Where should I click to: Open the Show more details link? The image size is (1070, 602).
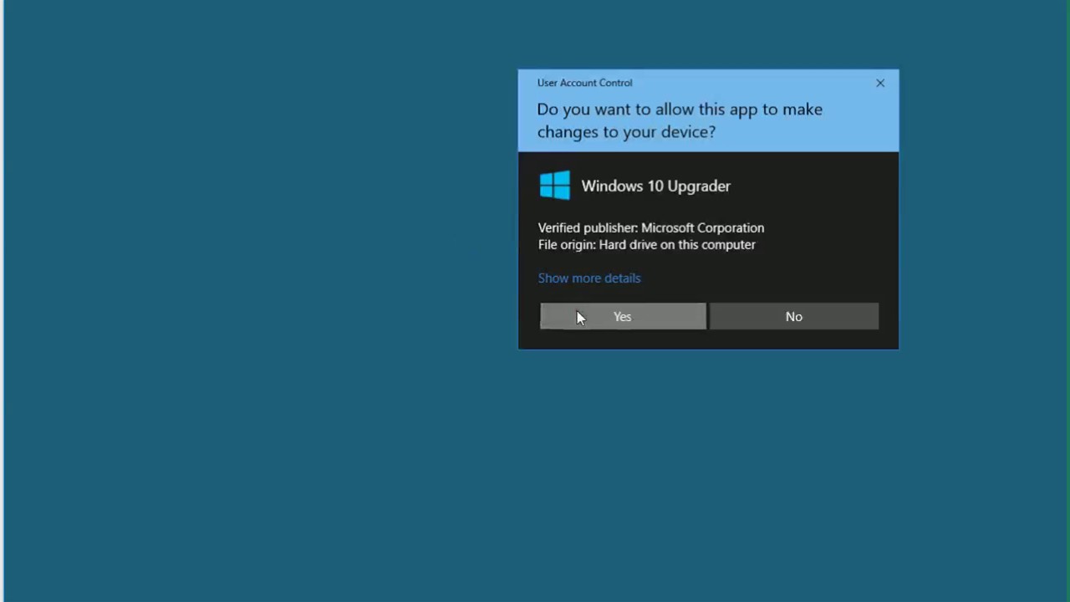click(x=589, y=278)
